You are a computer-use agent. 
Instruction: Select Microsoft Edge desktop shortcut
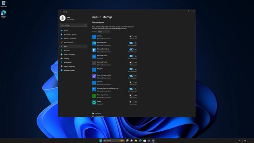pyautogui.click(x=4, y=14)
